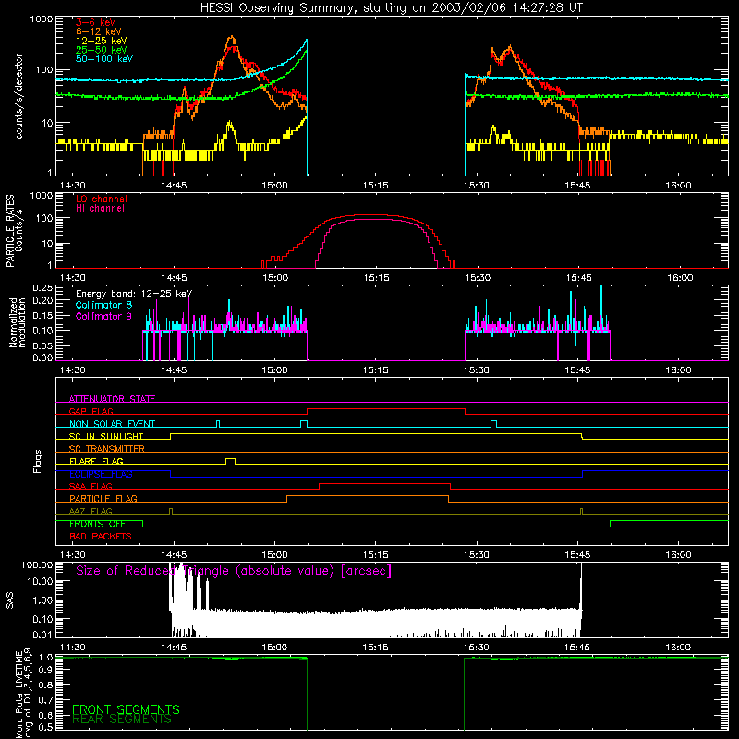Click the Flags panel axis label
Image resolution: width=739 pixels, height=739 pixels.
[38, 461]
